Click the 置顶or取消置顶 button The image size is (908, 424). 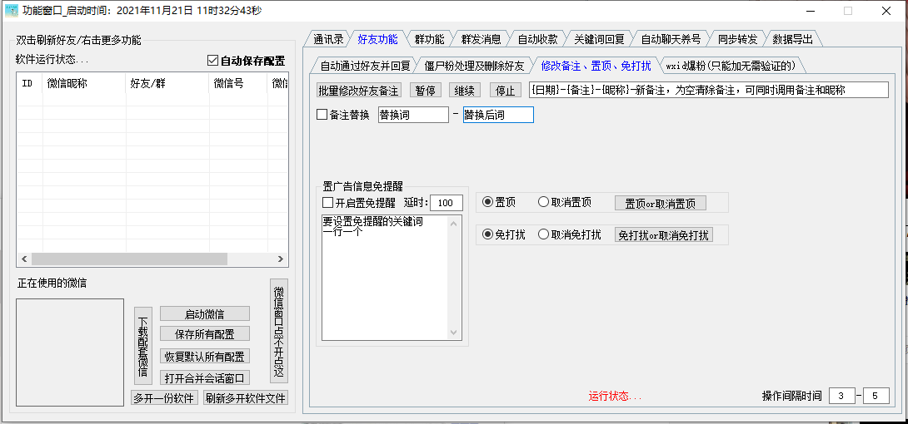pyautogui.click(x=660, y=203)
